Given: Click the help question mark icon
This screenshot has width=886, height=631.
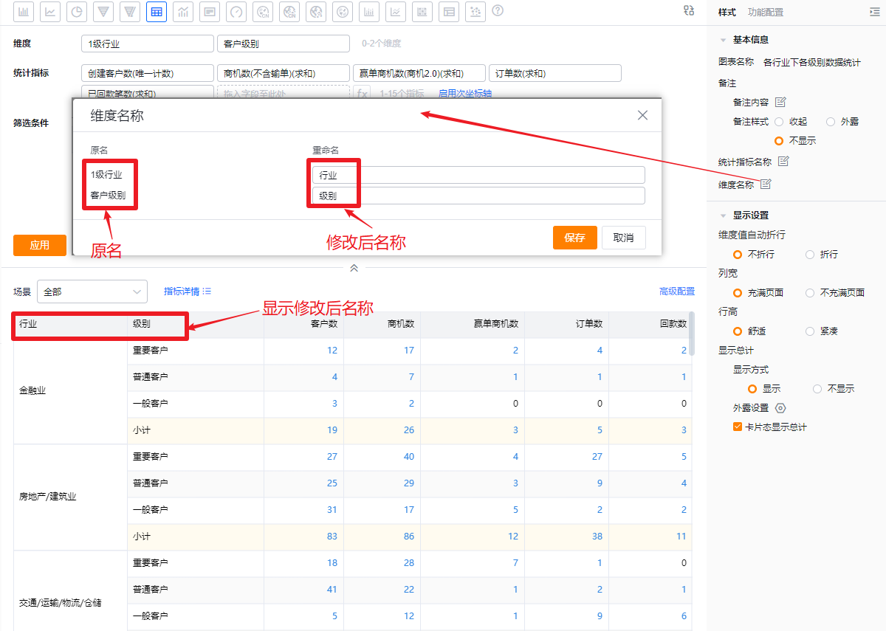Looking at the screenshot, I should pyautogui.click(x=498, y=11).
